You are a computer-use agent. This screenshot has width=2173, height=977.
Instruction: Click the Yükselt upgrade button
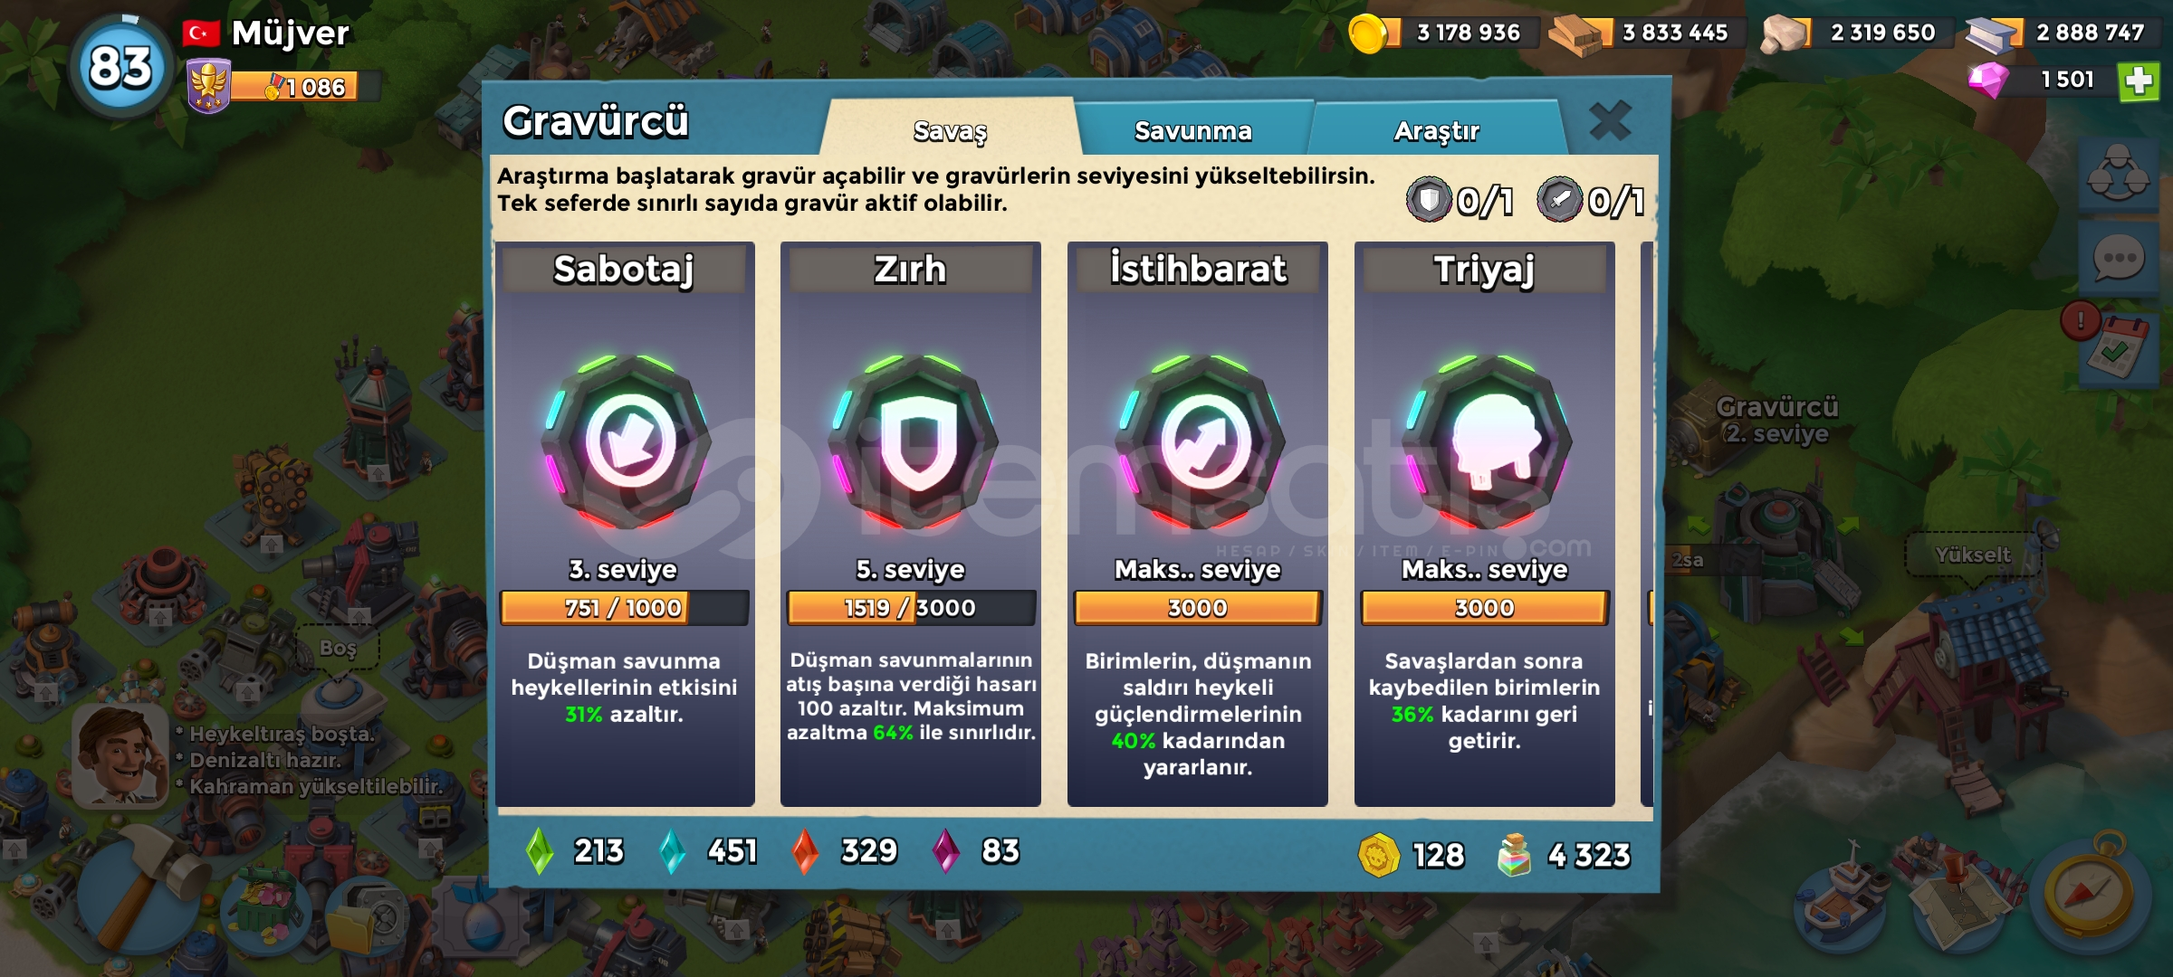1972,555
